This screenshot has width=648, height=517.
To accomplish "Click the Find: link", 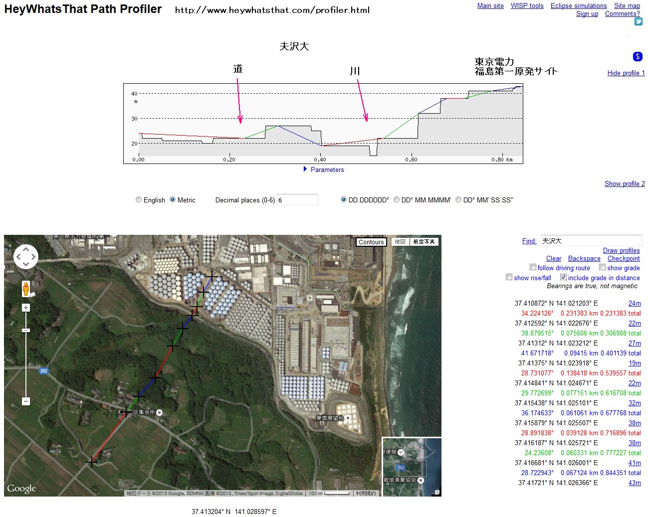I will (x=529, y=241).
